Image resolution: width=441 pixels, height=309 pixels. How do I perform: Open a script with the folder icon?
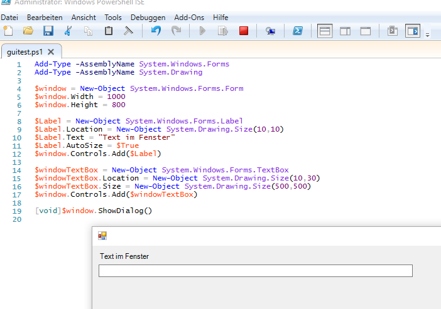(x=28, y=31)
